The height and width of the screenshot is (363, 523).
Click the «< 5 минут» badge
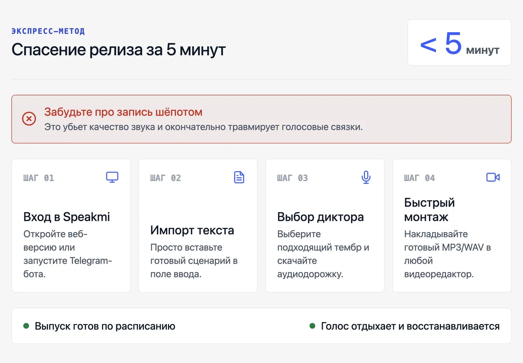click(459, 43)
